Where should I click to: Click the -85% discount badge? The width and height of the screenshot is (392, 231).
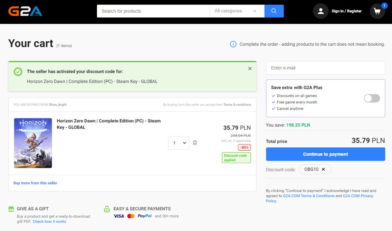(244, 147)
